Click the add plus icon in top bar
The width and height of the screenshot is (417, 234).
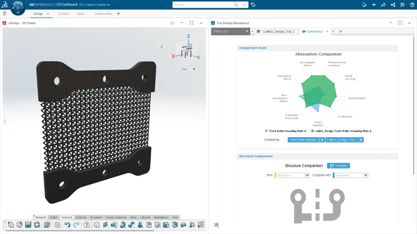374,5
